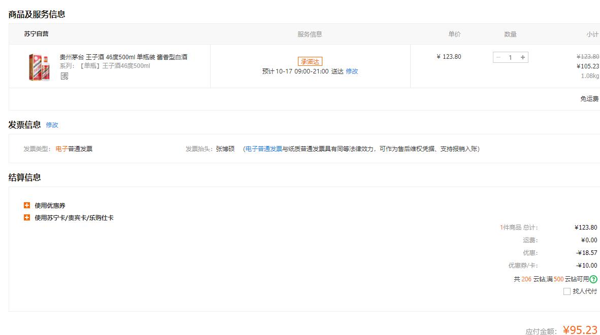Screen dimensions: 600x335
Task: Click the payable amount ¥95.23
Action: (580, 329)
